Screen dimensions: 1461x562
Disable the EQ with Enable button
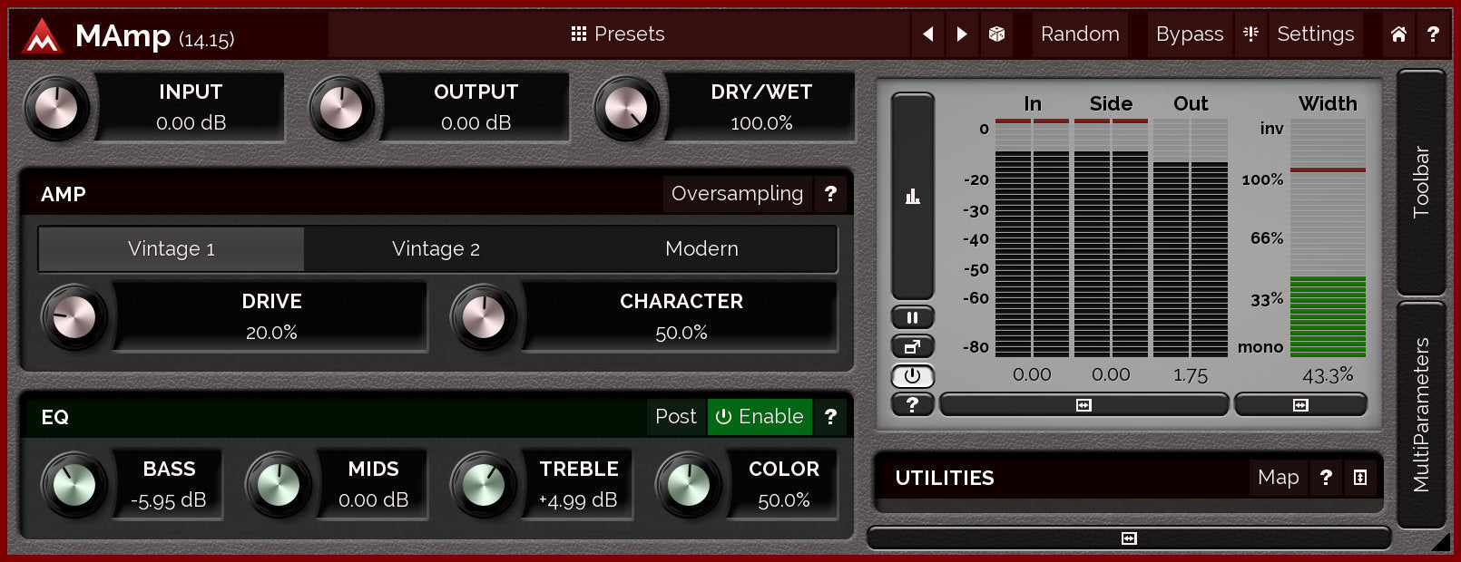point(760,417)
